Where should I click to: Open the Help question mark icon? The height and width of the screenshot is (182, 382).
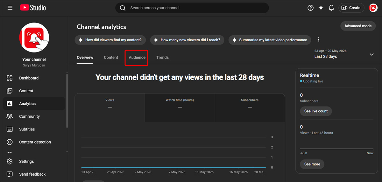[310, 8]
